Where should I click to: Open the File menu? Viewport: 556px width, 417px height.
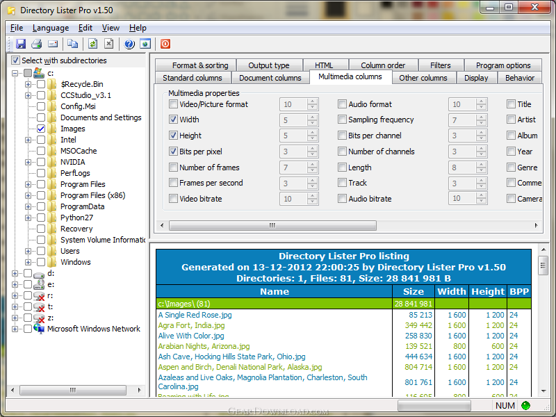(x=17, y=28)
